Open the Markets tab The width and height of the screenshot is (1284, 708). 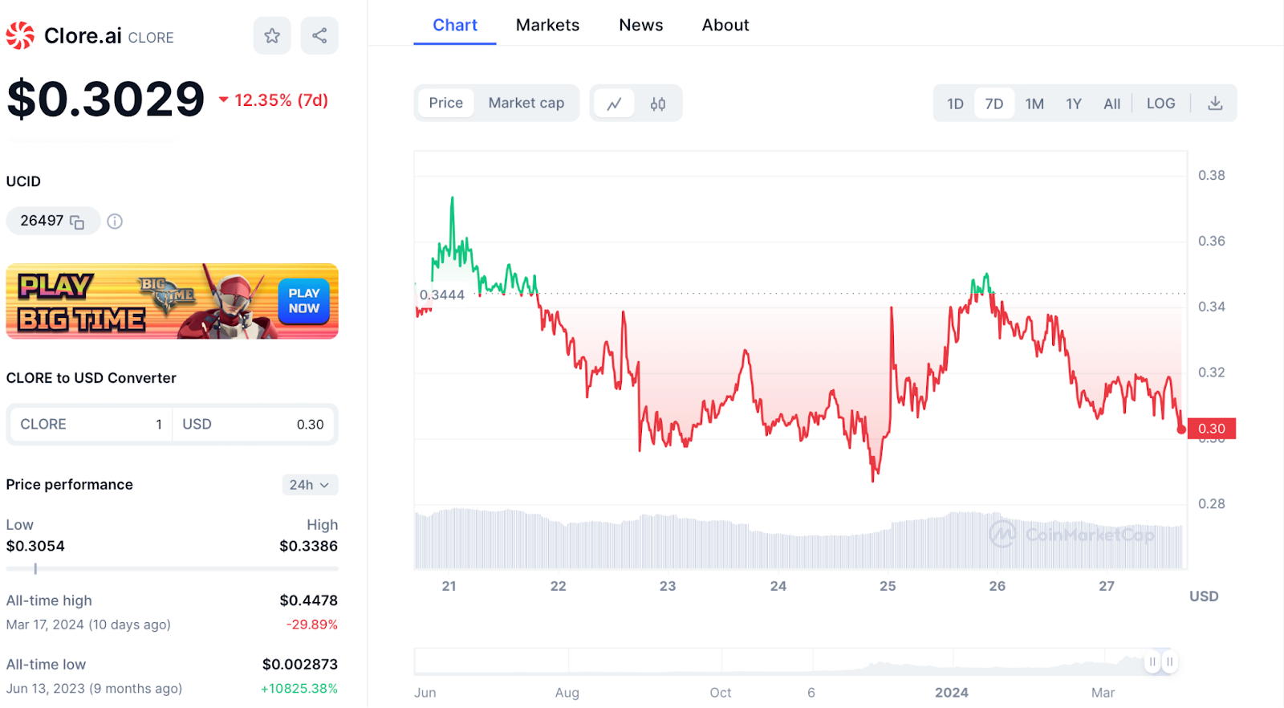tap(547, 25)
